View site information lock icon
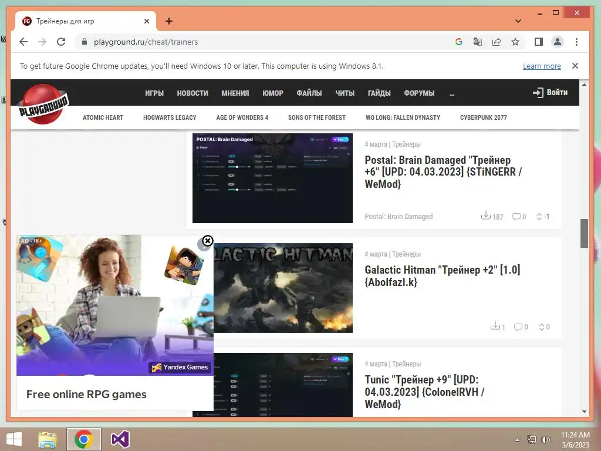The width and height of the screenshot is (601, 451). (x=85, y=42)
